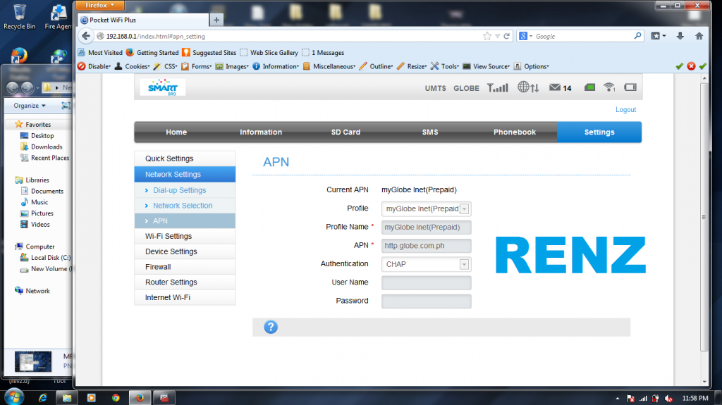Open Network Selection submenu link

coord(183,206)
